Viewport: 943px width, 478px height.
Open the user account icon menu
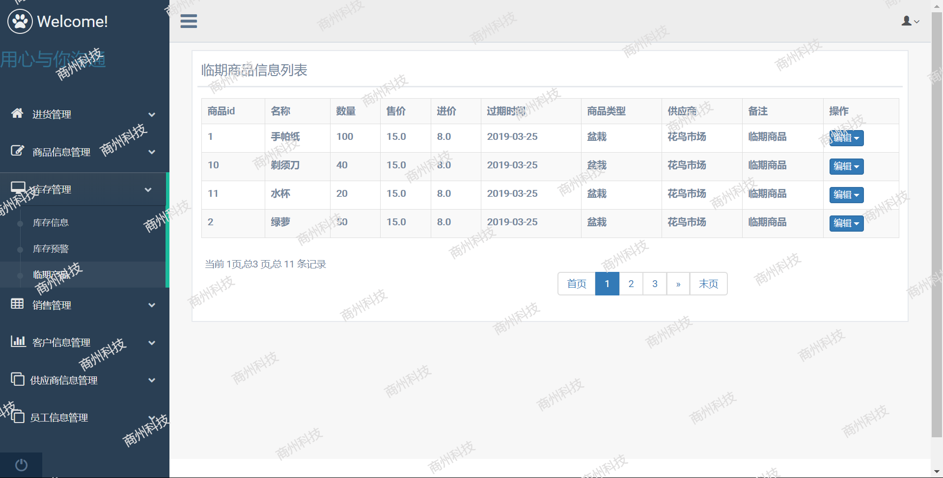[x=910, y=21]
